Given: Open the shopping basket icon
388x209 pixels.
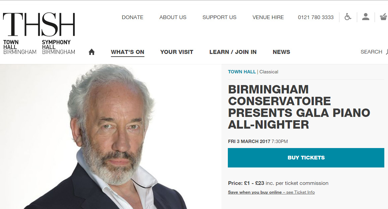Looking at the screenshot, I should [383, 17].
